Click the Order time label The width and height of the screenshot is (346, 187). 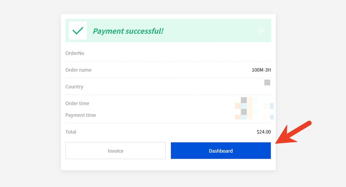click(77, 103)
